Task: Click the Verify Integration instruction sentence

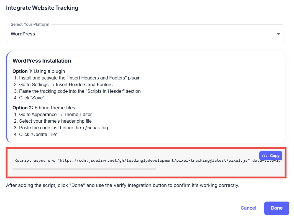Action: (122, 185)
